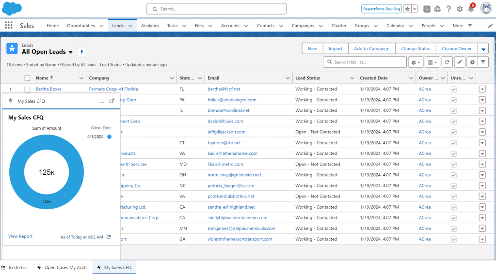Click the notifications bell icon

(470, 9)
